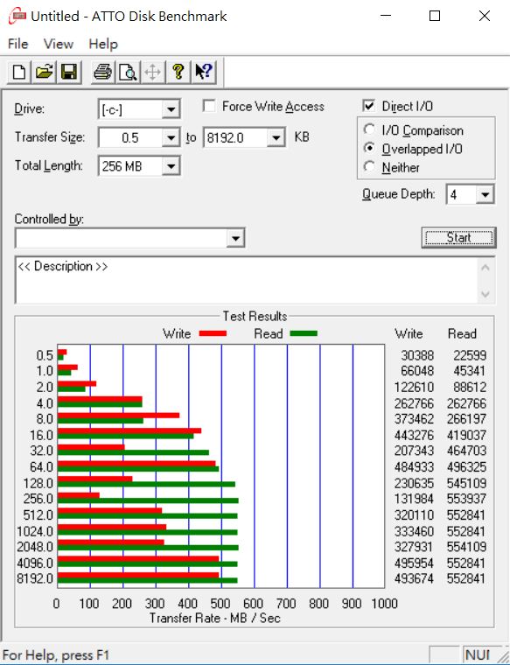Image resolution: width=510 pixels, height=665 pixels.
Task: Click write value 495954
Action: [x=414, y=563]
